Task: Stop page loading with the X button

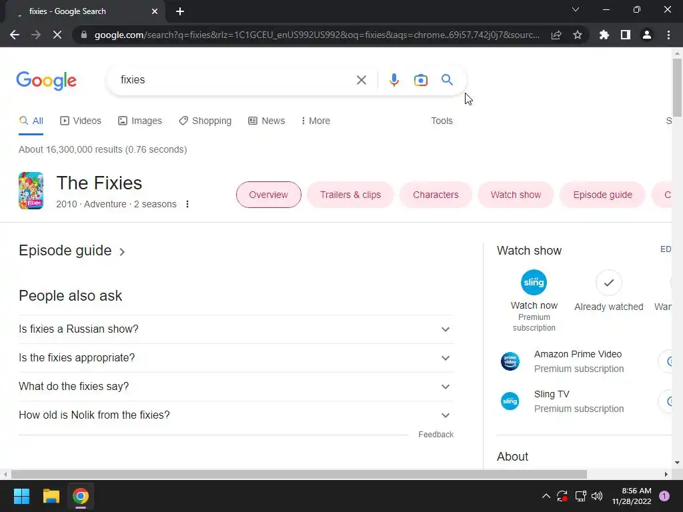Action: (x=57, y=35)
